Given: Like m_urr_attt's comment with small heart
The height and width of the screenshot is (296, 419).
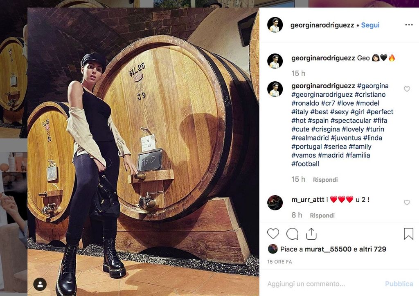Looking at the screenshot, I should pyautogui.click(x=407, y=203).
